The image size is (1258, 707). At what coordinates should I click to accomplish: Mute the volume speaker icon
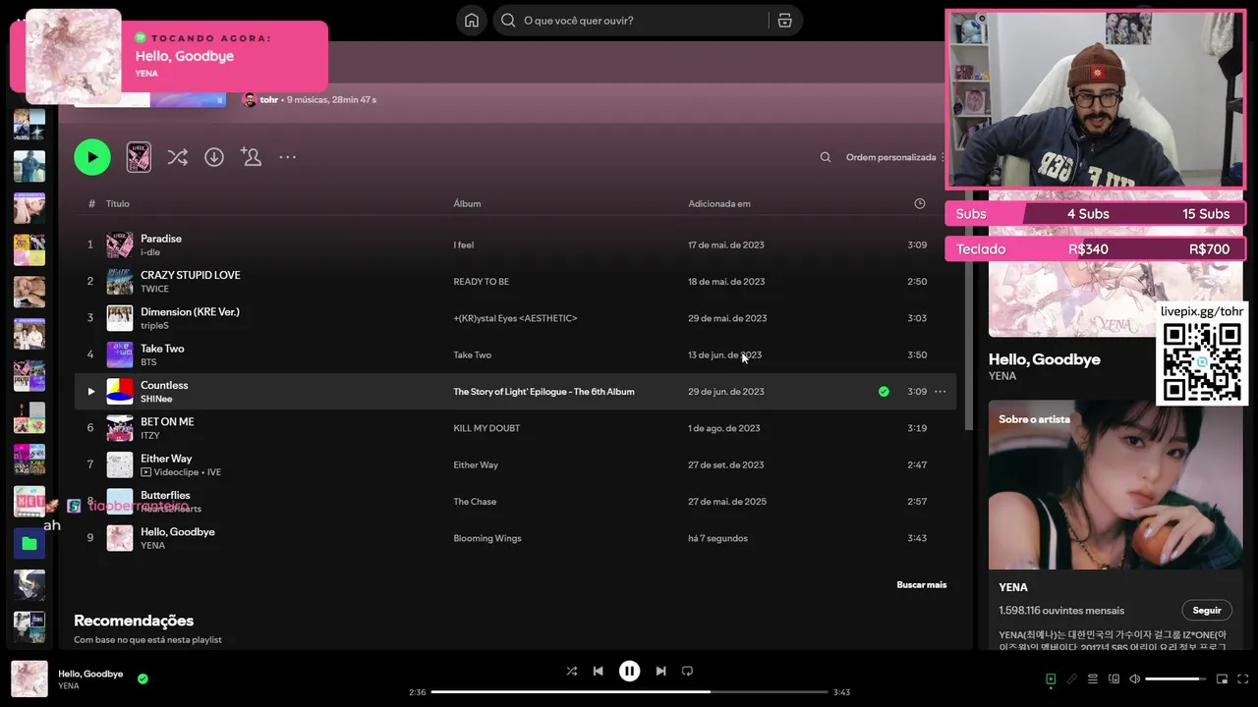point(1134,679)
